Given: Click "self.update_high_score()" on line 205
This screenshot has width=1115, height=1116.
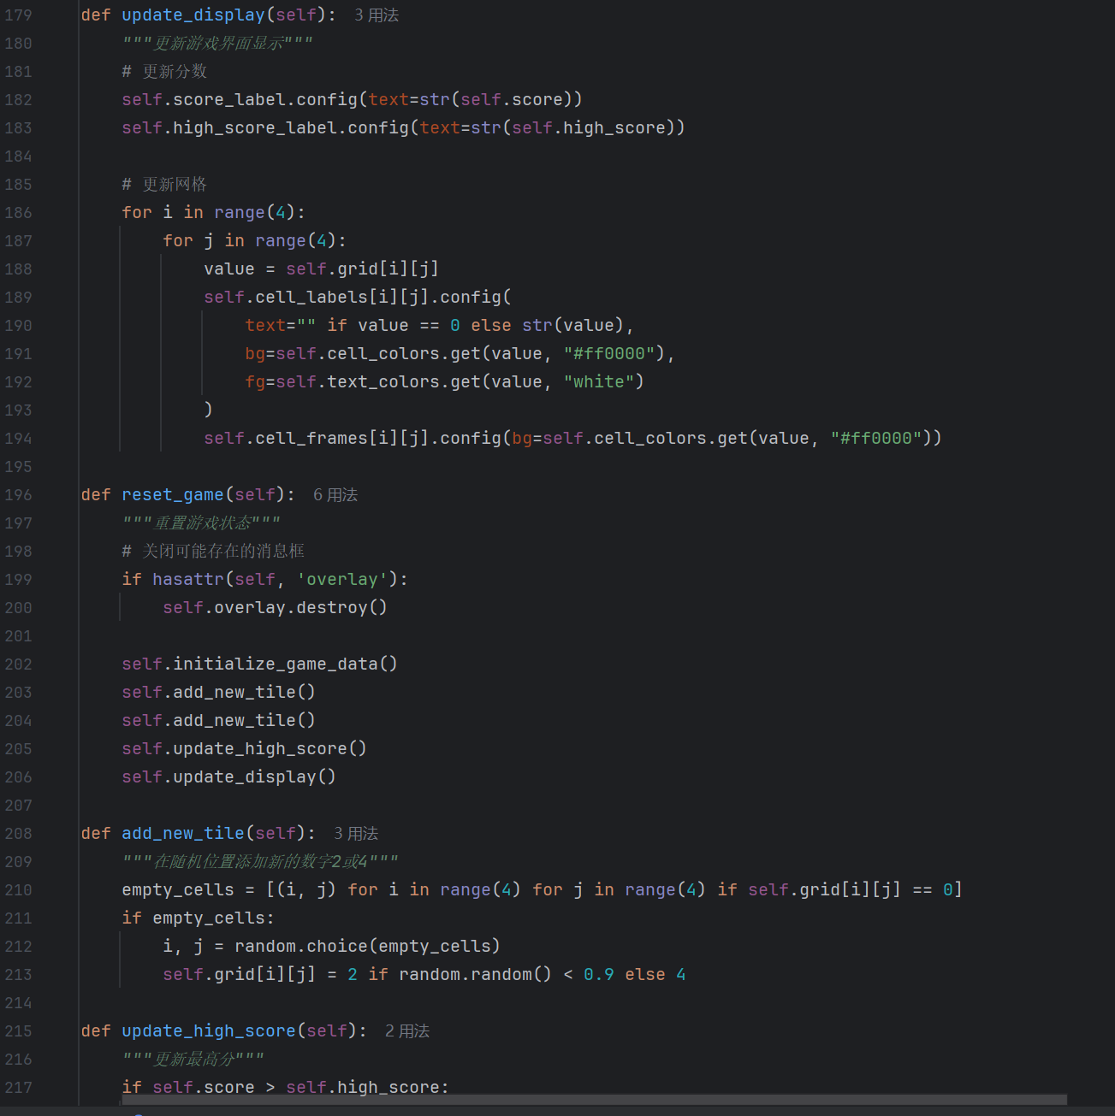Looking at the screenshot, I should click(x=244, y=749).
